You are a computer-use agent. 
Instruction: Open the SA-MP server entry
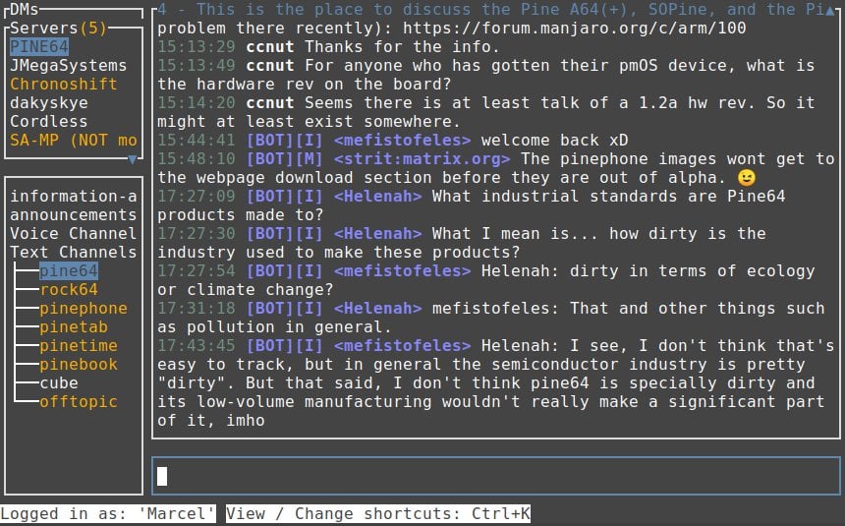click(x=73, y=141)
